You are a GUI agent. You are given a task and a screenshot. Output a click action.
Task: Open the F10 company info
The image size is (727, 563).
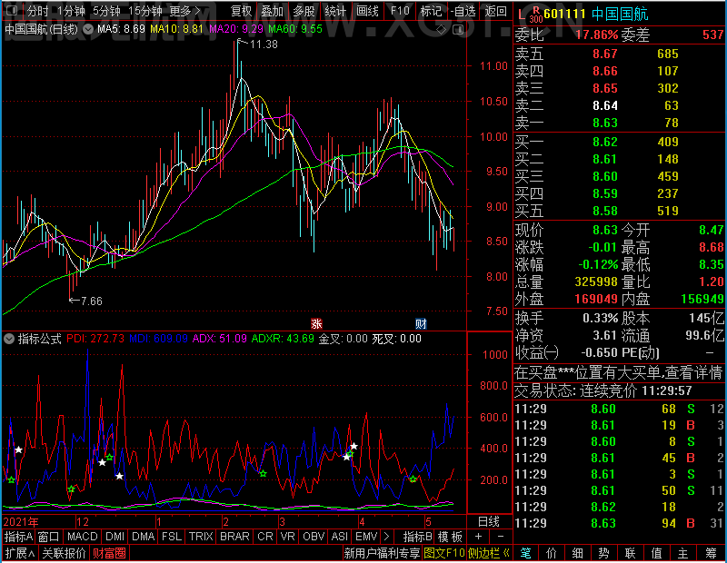(400, 11)
